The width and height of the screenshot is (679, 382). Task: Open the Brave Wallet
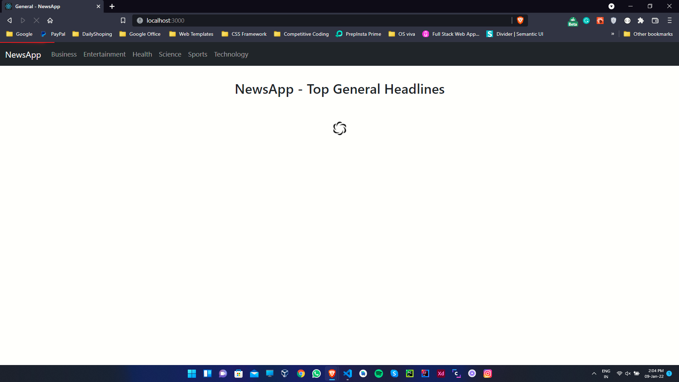pyautogui.click(x=655, y=21)
